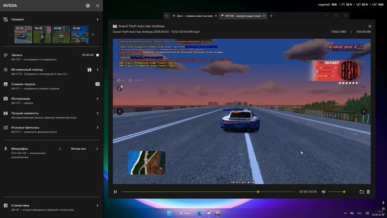
Task: Seek using the video progress slider handle
Action: 258,192
